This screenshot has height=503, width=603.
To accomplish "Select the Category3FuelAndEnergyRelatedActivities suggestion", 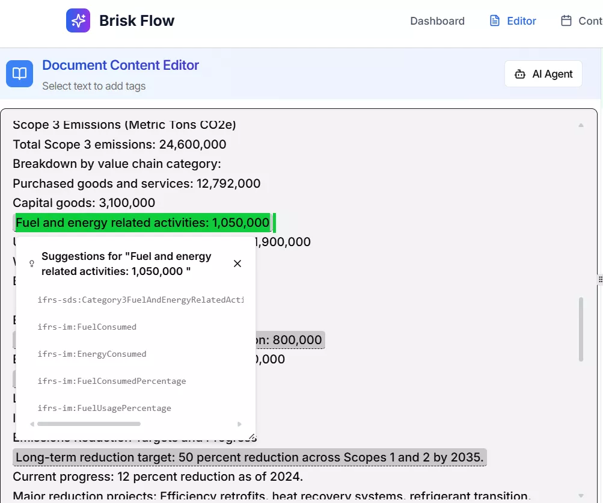I will point(140,300).
